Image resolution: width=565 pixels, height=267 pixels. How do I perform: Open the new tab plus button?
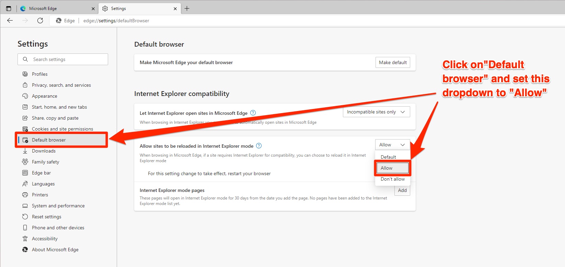coord(187,9)
